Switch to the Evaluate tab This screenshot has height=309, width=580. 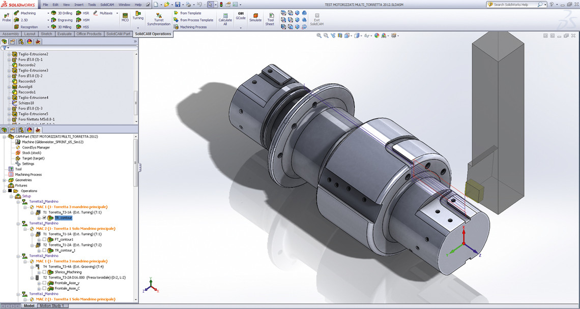coord(65,34)
